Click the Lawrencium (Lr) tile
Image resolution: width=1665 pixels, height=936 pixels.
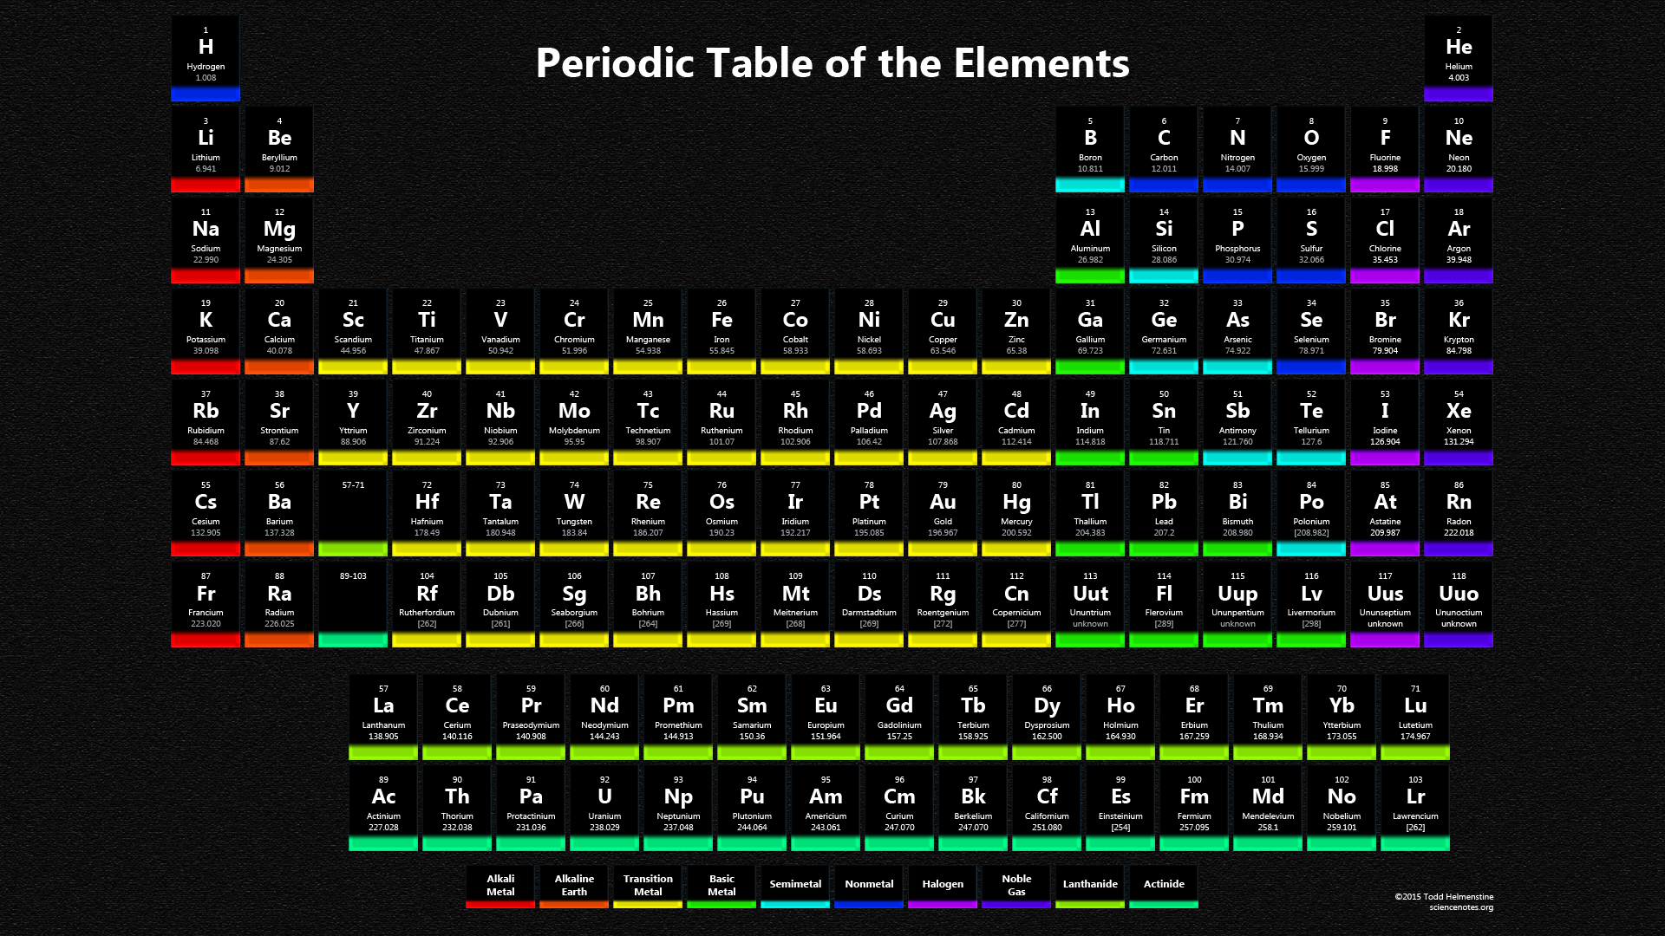tap(1414, 806)
